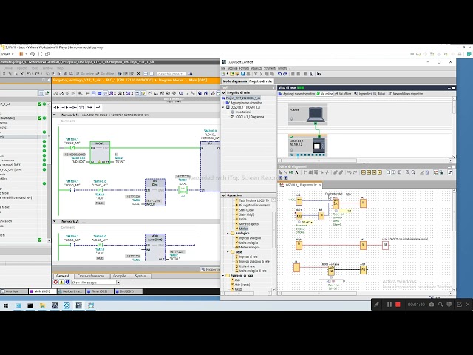Viewport: 473px width, 355px height.
Task: Collapse the Analogico folder in instruction tree
Action: point(228,234)
